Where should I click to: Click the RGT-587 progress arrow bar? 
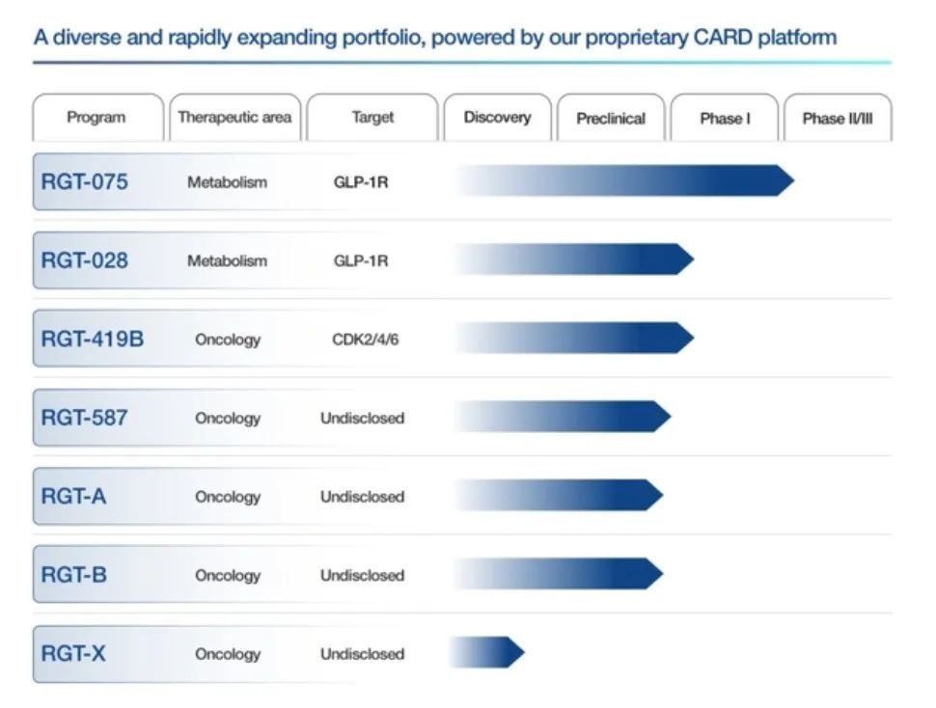point(563,417)
